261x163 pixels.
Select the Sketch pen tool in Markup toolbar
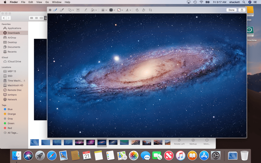(55, 10)
